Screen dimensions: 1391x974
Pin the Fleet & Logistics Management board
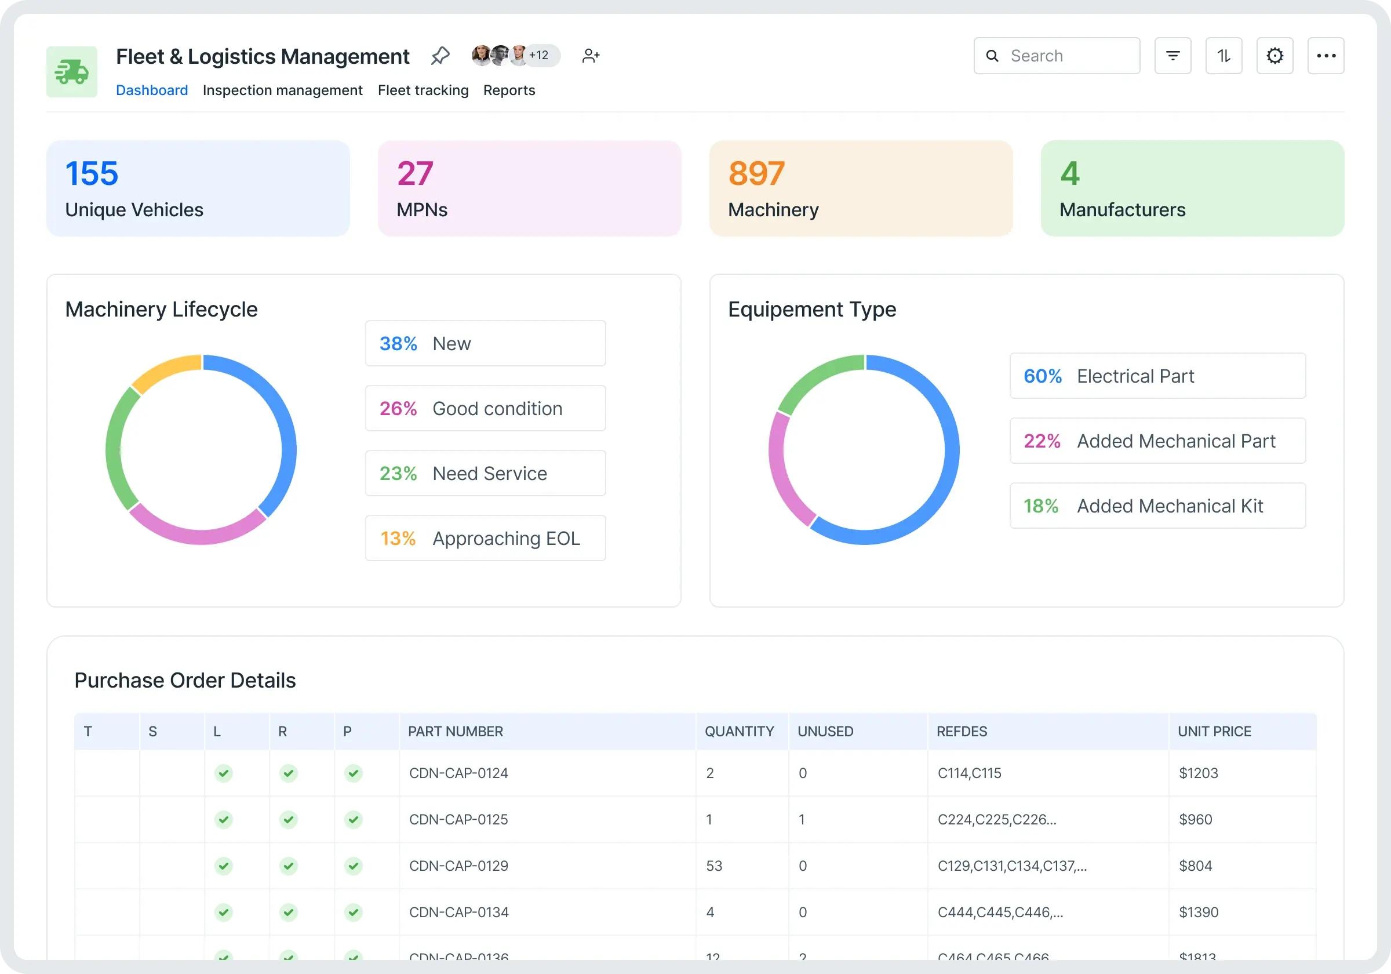point(440,56)
